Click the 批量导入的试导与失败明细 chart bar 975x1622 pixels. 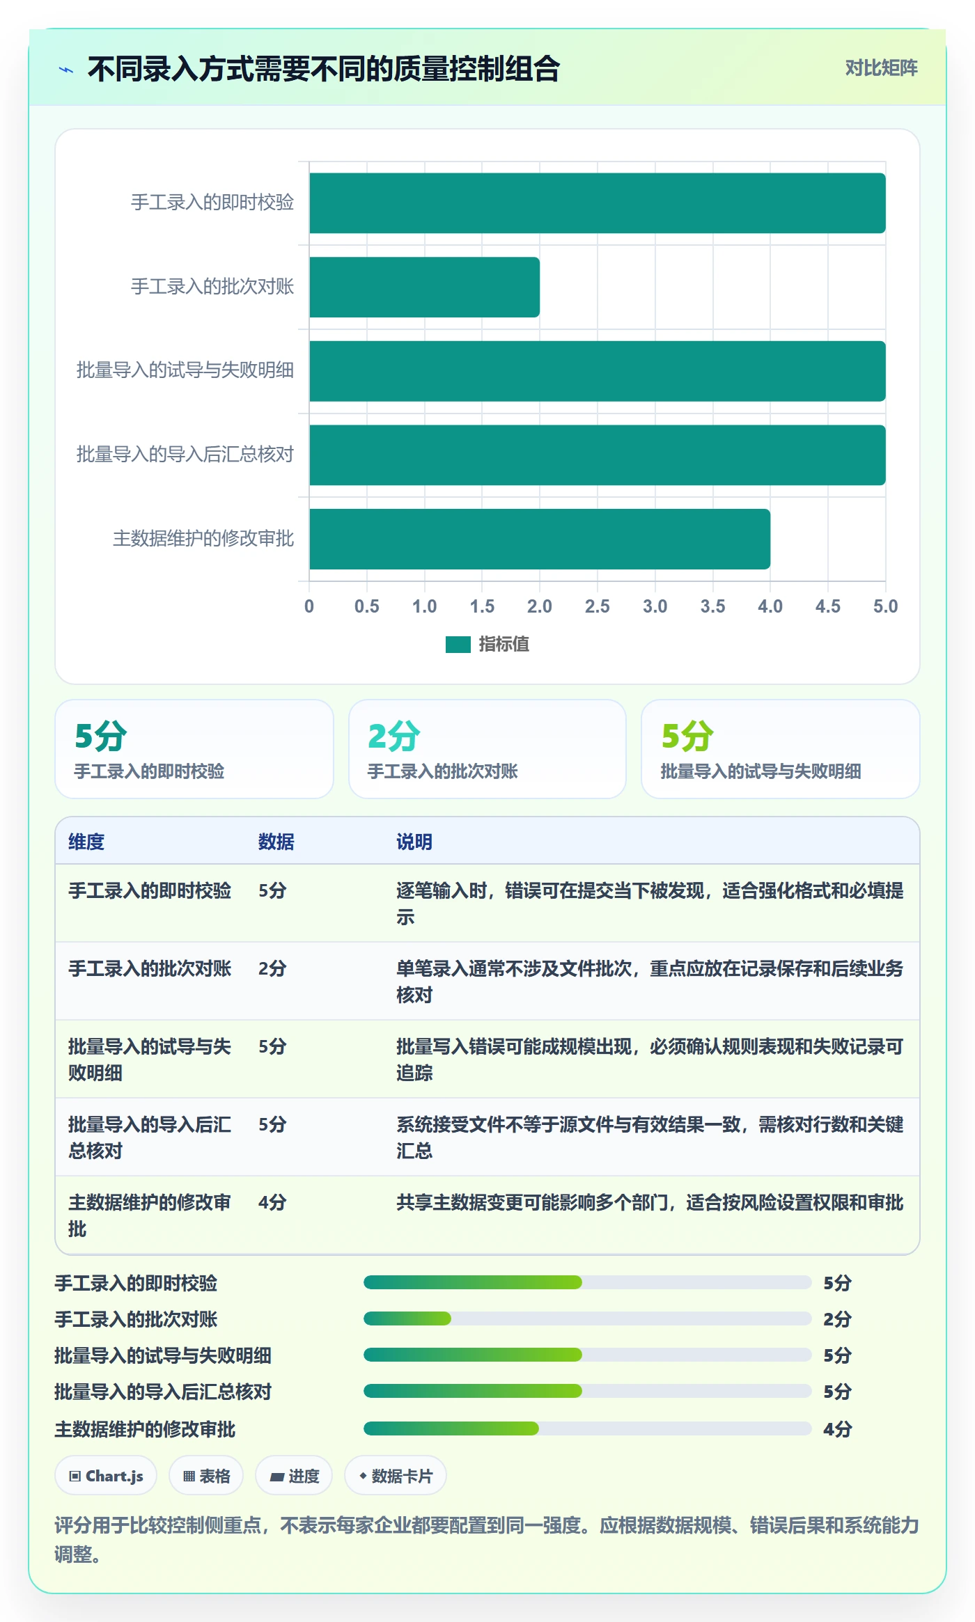point(597,371)
